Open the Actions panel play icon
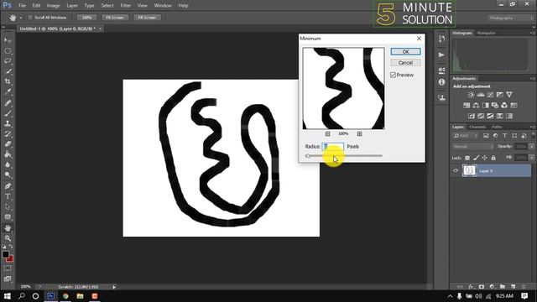The width and height of the screenshot is (537, 302). click(x=441, y=55)
